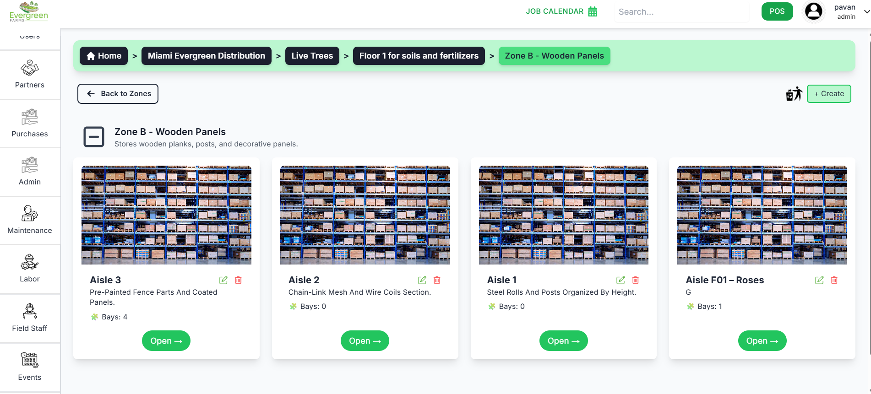The height and width of the screenshot is (394, 871).
Task: Open the Purchases sidebar section
Action: (x=30, y=124)
